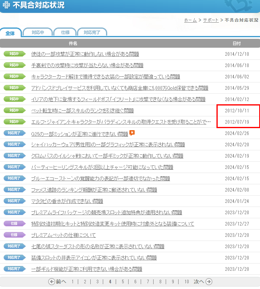Select the 全体 tab
The width and height of the screenshot is (260, 289).
click(10, 33)
